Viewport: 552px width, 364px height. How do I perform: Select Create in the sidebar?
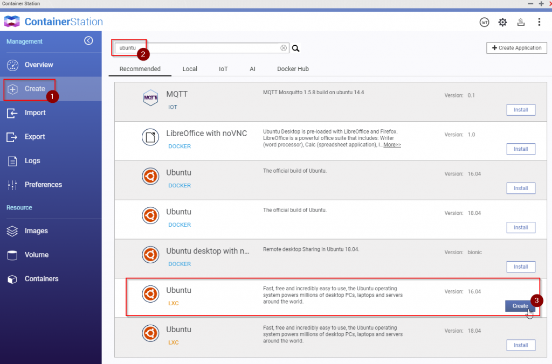(35, 89)
